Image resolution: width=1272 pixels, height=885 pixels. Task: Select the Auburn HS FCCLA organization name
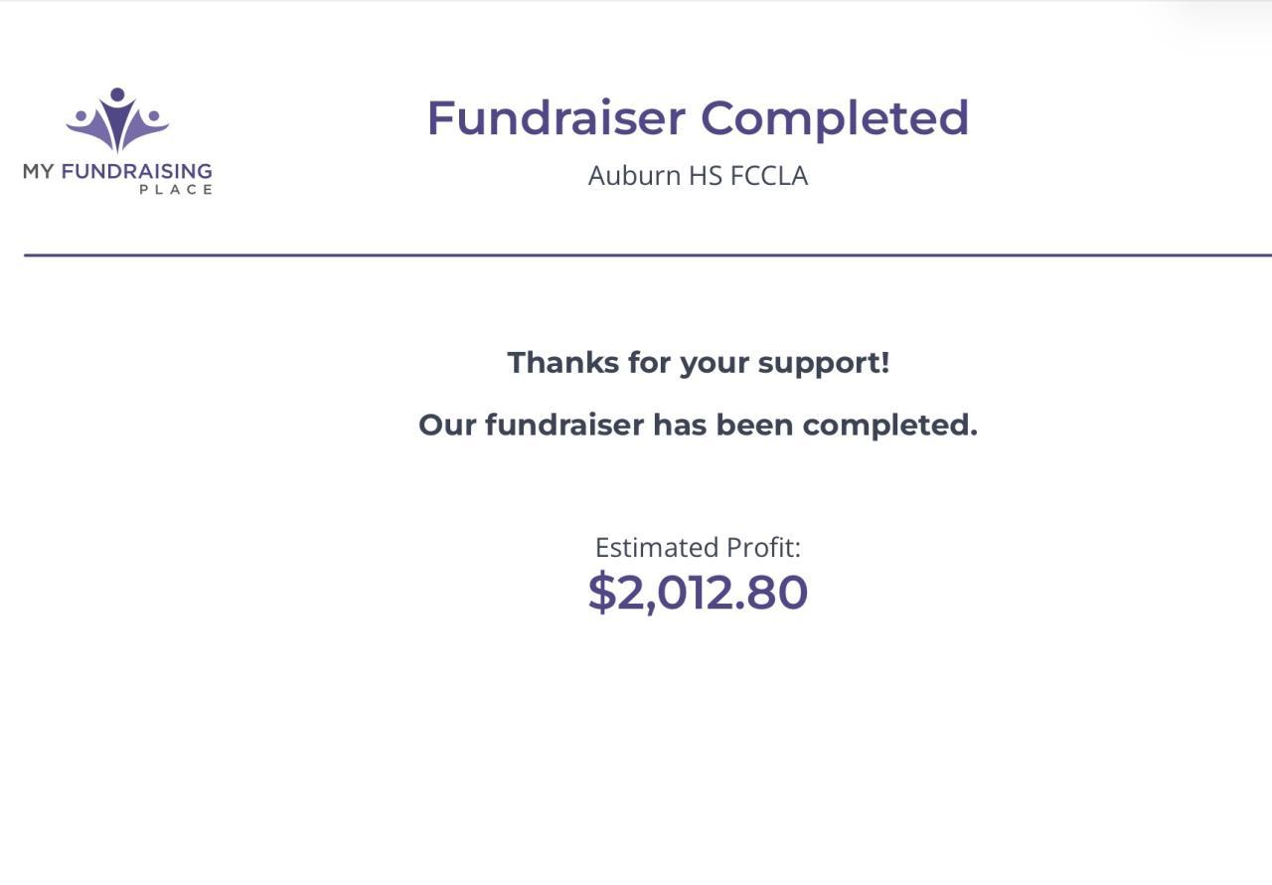pos(698,176)
